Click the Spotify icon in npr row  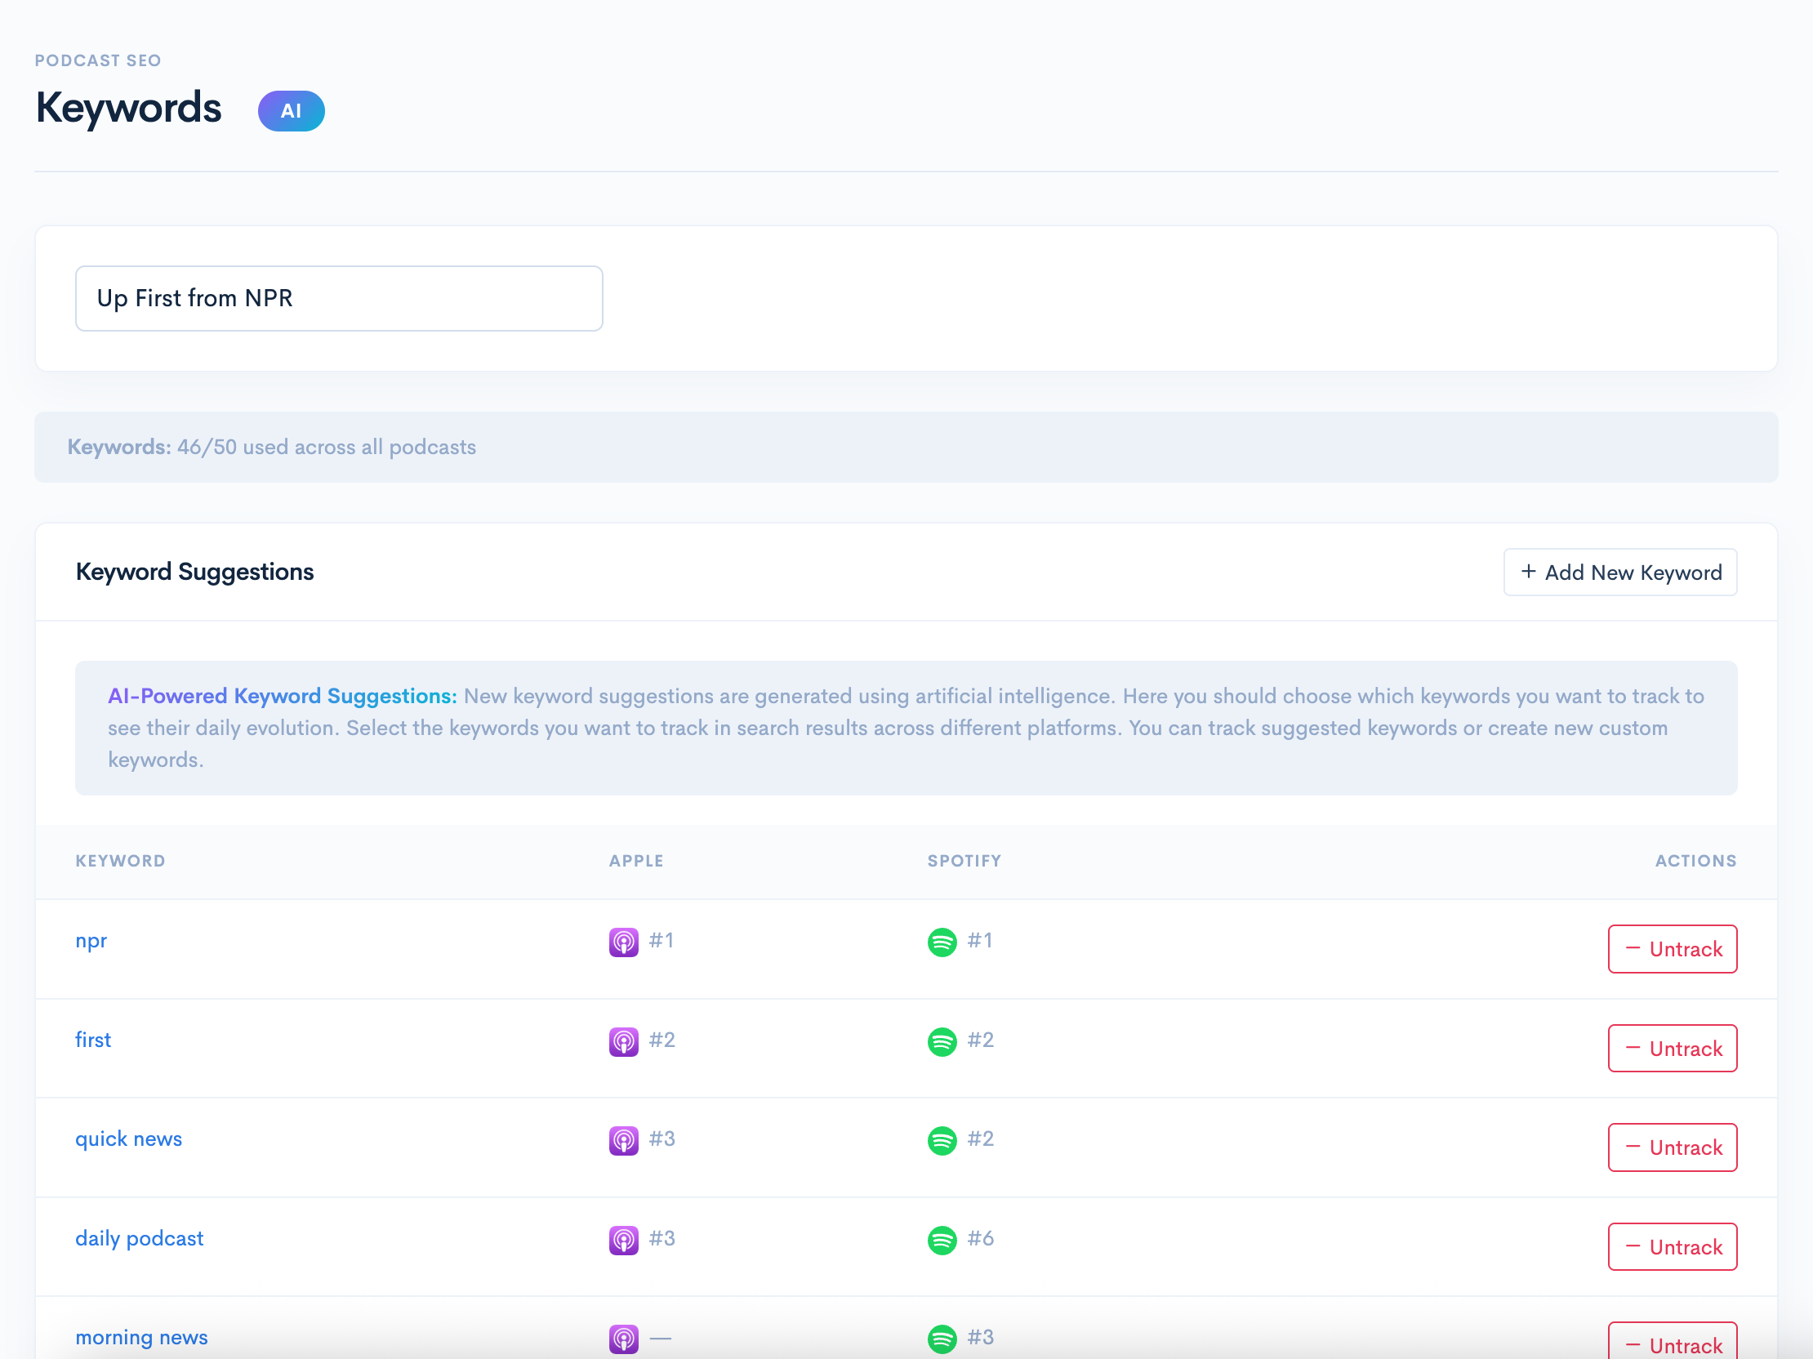(942, 942)
